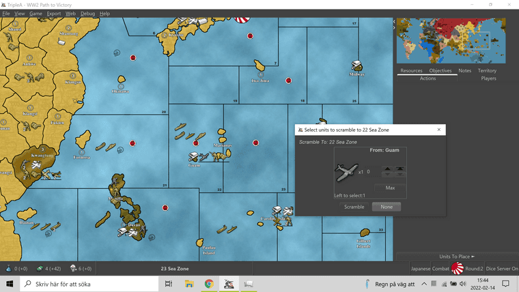Set scramble count to maximum with top arrow
Image resolution: width=519 pixels, height=292 pixels.
coord(400,169)
